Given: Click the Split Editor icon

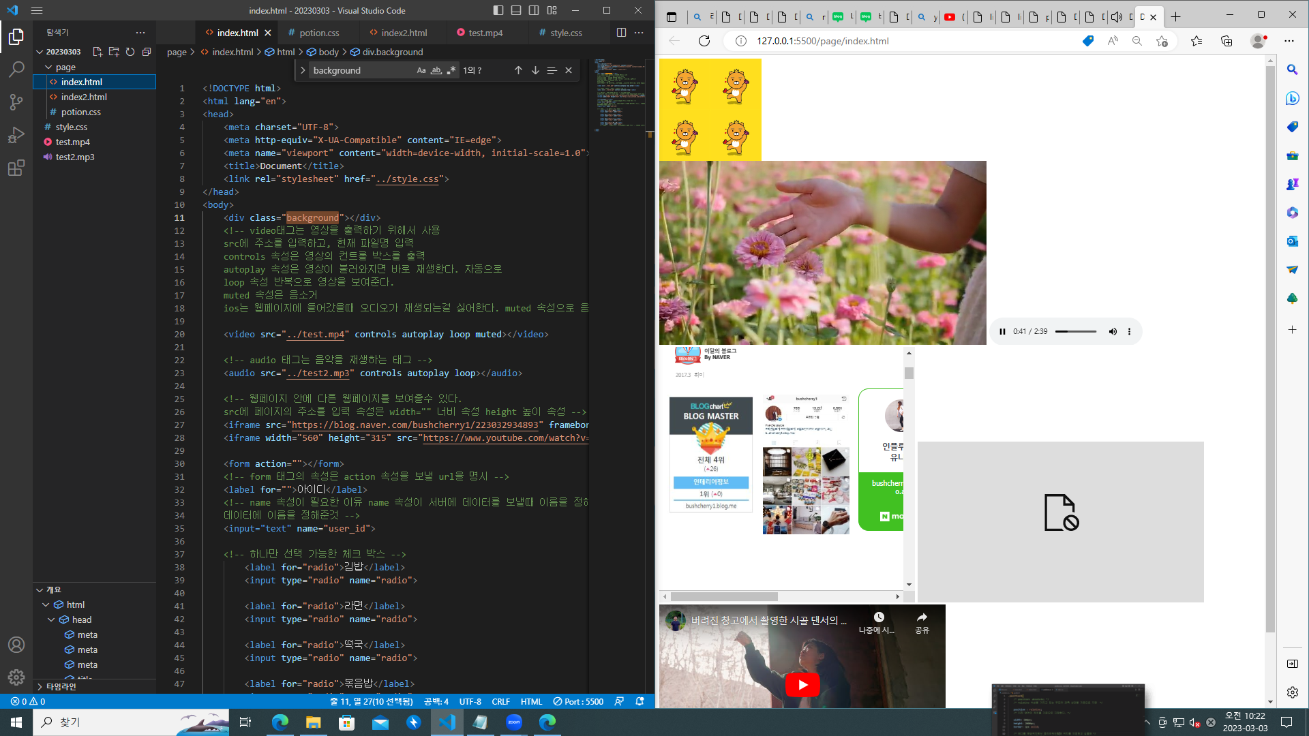Looking at the screenshot, I should pyautogui.click(x=621, y=32).
